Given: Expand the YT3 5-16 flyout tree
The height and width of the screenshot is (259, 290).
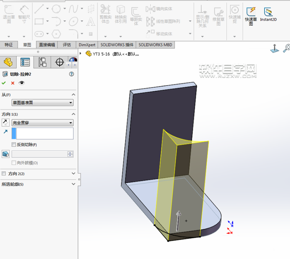Looking at the screenshot, I should [x=80, y=53].
